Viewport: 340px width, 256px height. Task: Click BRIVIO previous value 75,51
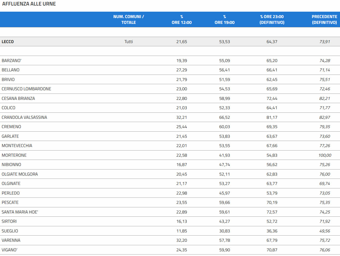click(x=325, y=80)
